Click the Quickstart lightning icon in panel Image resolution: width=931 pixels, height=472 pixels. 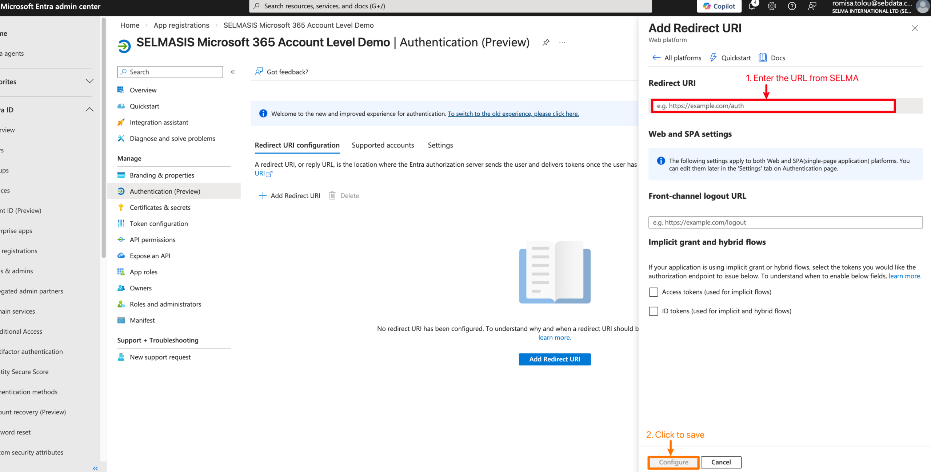pos(713,58)
